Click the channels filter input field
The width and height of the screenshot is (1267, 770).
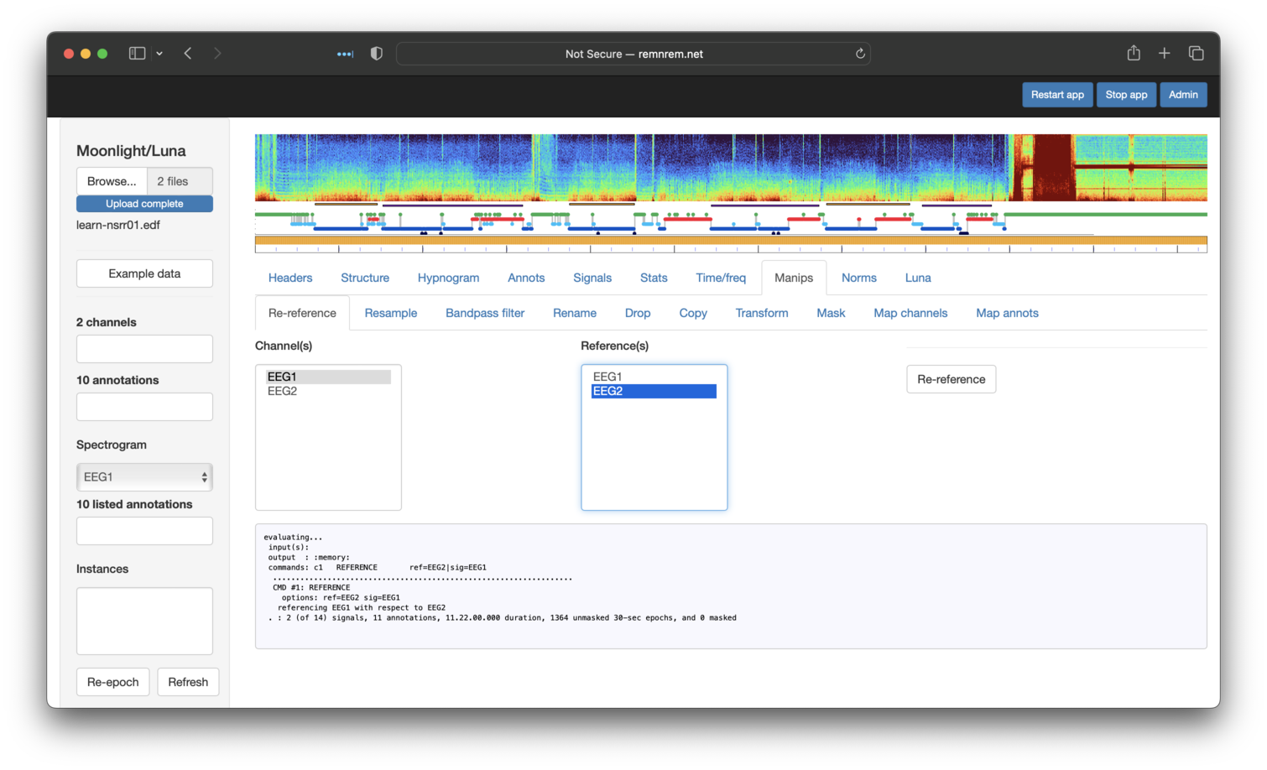coord(144,349)
